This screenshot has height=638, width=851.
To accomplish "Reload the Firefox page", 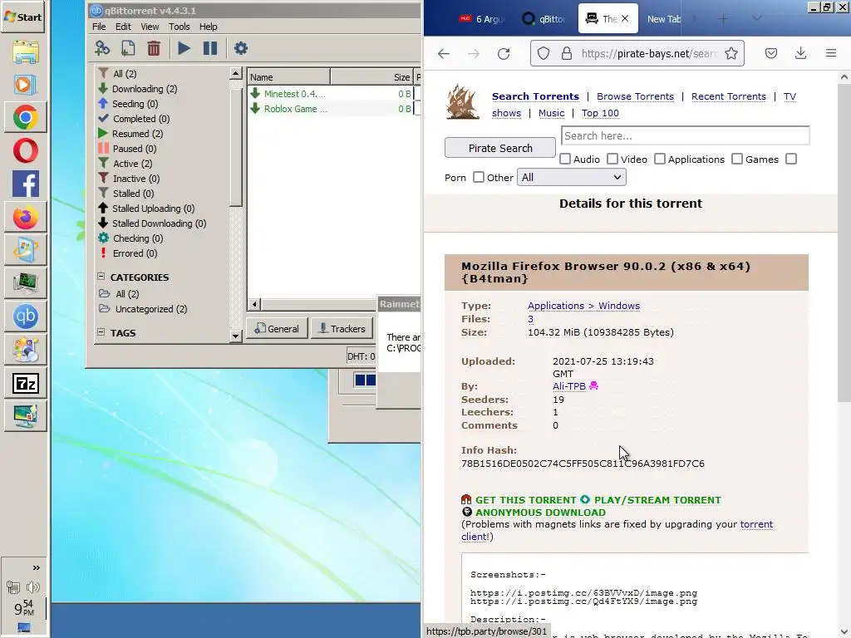I will 504,53.
